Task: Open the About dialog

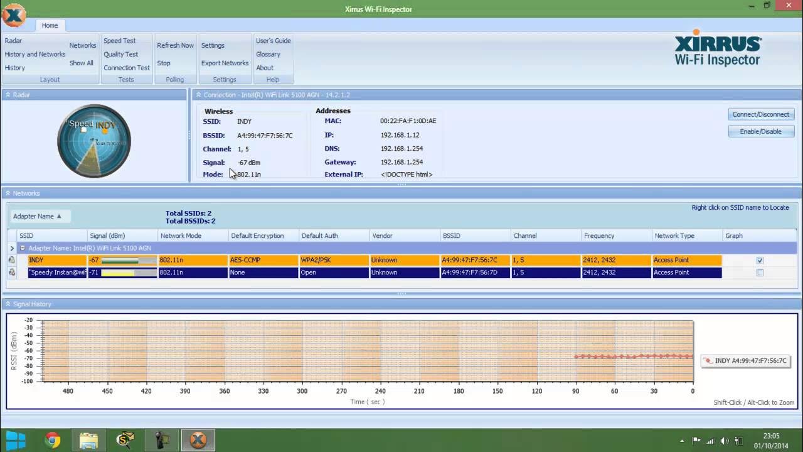Action: click(x=265, y=68)
